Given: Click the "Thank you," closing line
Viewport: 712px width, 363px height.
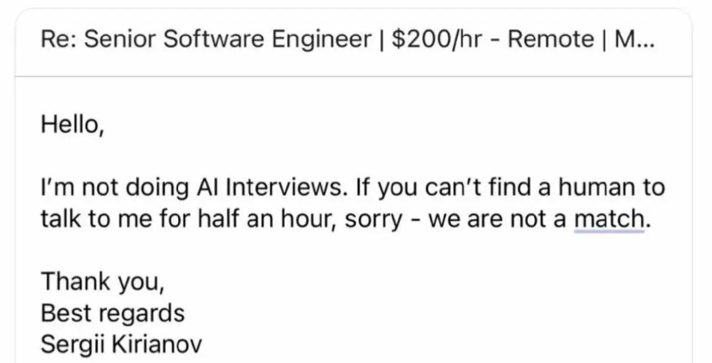Looking at the screenshot, I should [102, 282].
